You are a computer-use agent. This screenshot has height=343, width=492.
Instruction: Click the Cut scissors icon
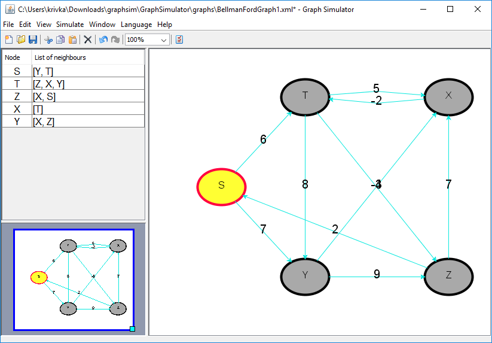pyautogui.click(x=48, y=40)
